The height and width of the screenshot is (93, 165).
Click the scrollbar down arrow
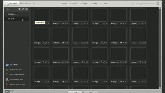pos(160,88)
